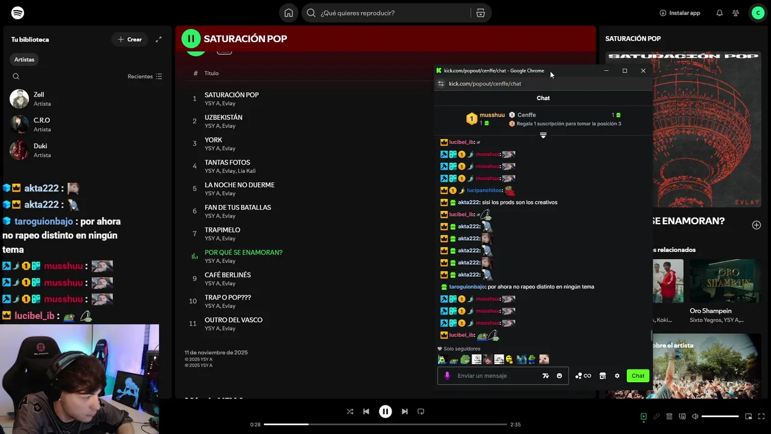771x434 pixels.
Task: Skip to the previous track
Action: (366, 412)
